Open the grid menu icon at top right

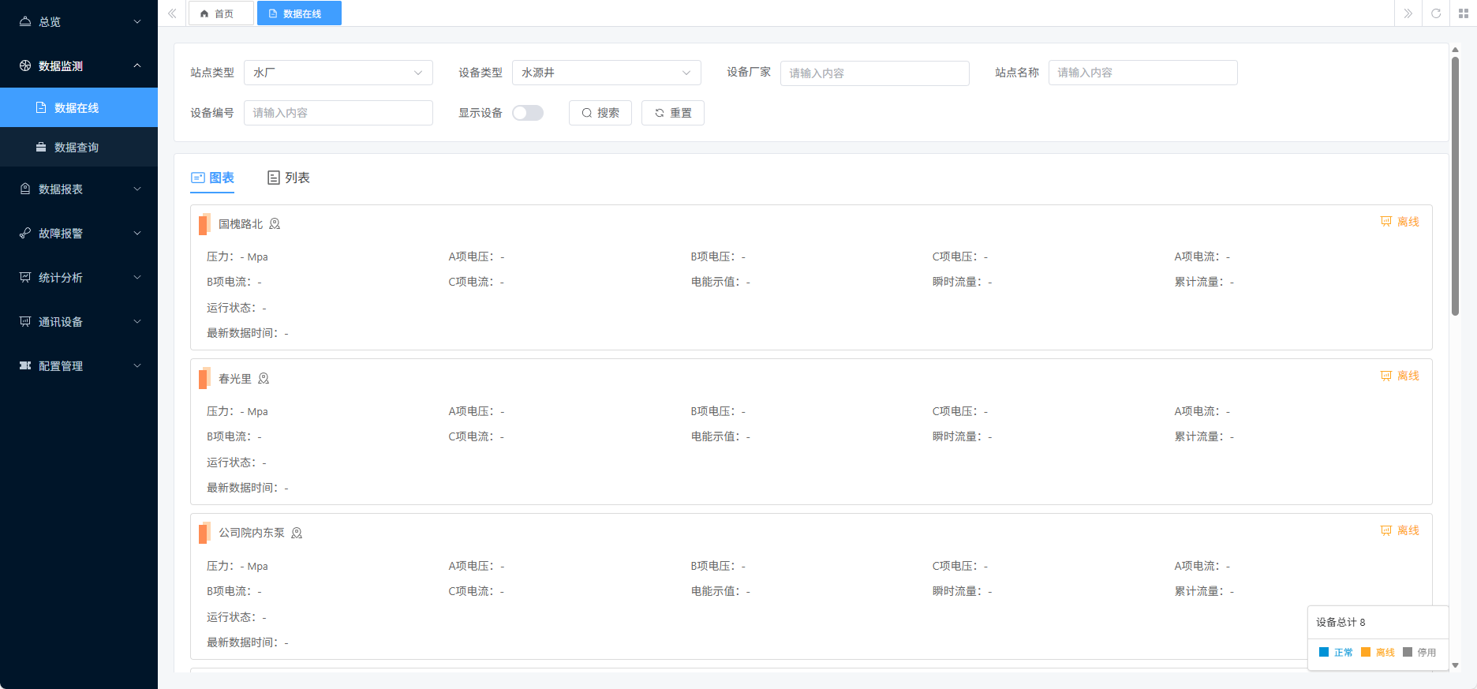(x=1463, y=13)
